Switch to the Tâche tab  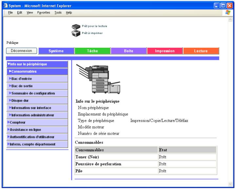92,51
